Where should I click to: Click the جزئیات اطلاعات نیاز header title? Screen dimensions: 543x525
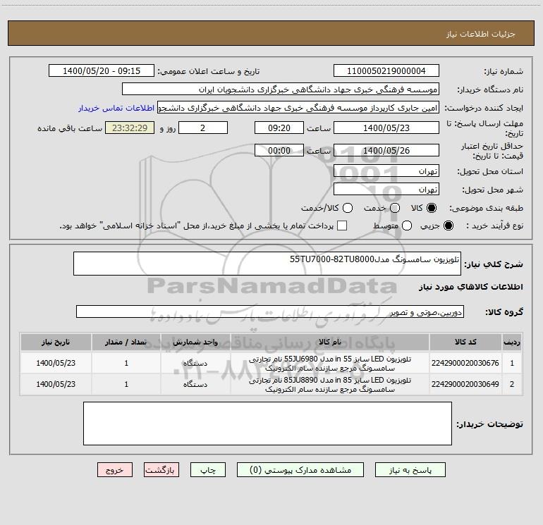(x=480, y=34)
